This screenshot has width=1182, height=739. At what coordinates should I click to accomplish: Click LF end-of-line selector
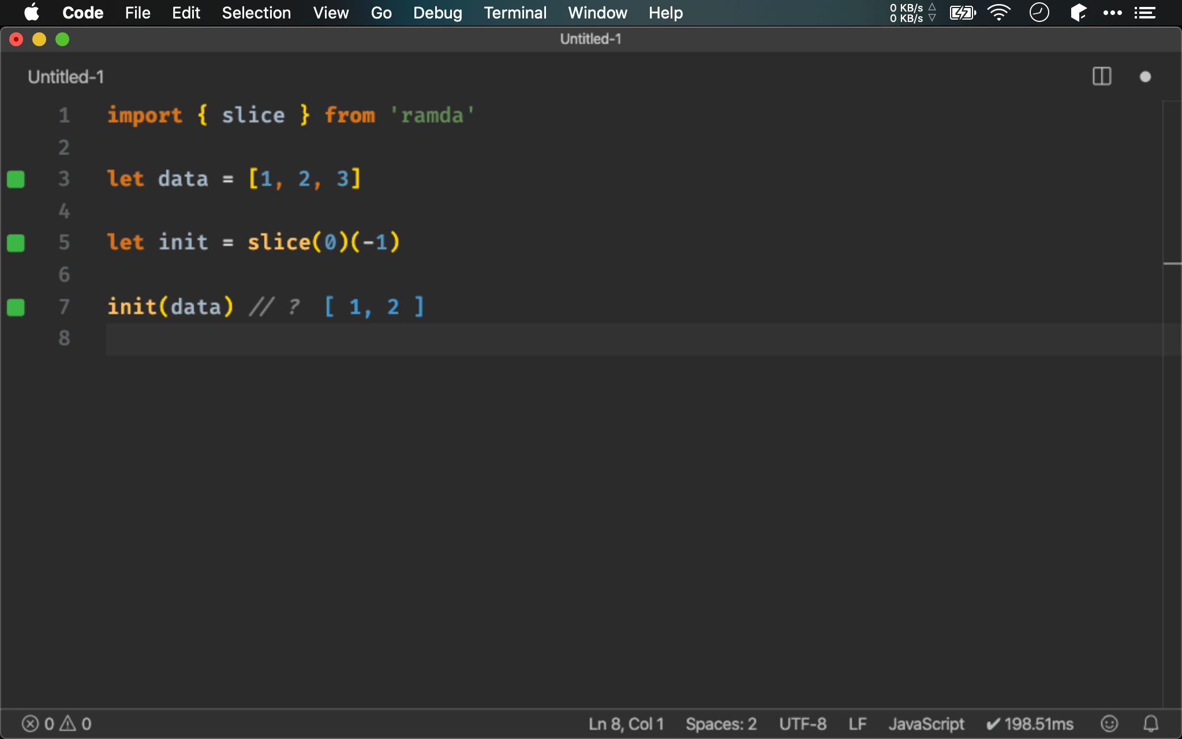tap(858, 724)
